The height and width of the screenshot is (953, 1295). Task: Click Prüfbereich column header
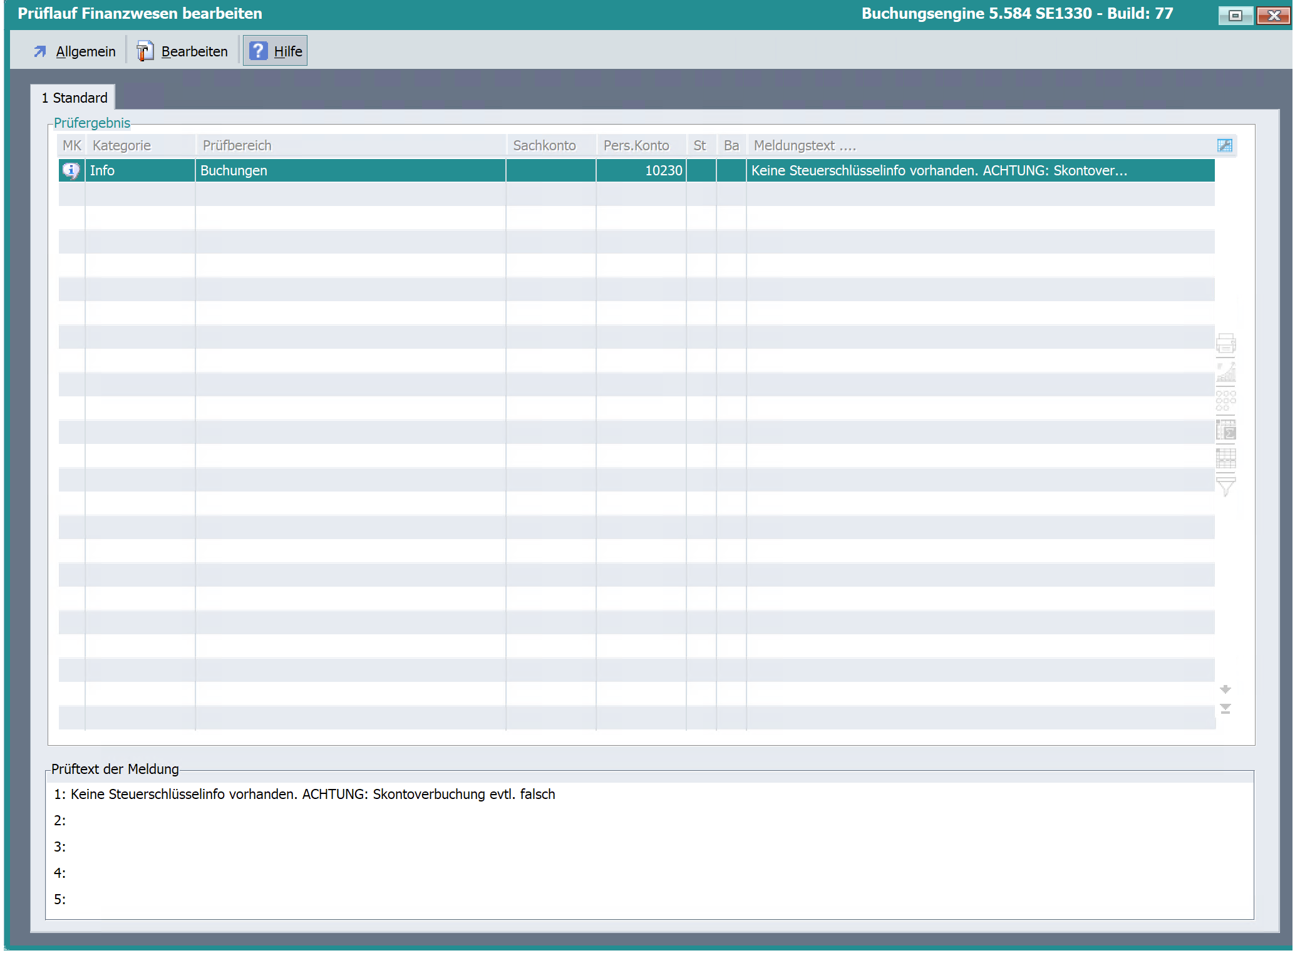tap(237, 145)
